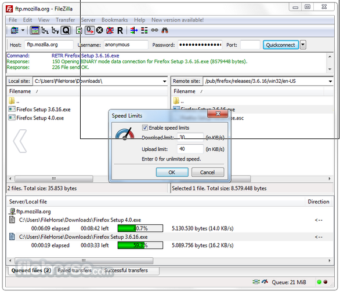Click Server/Local file column header

coord(155,202)
